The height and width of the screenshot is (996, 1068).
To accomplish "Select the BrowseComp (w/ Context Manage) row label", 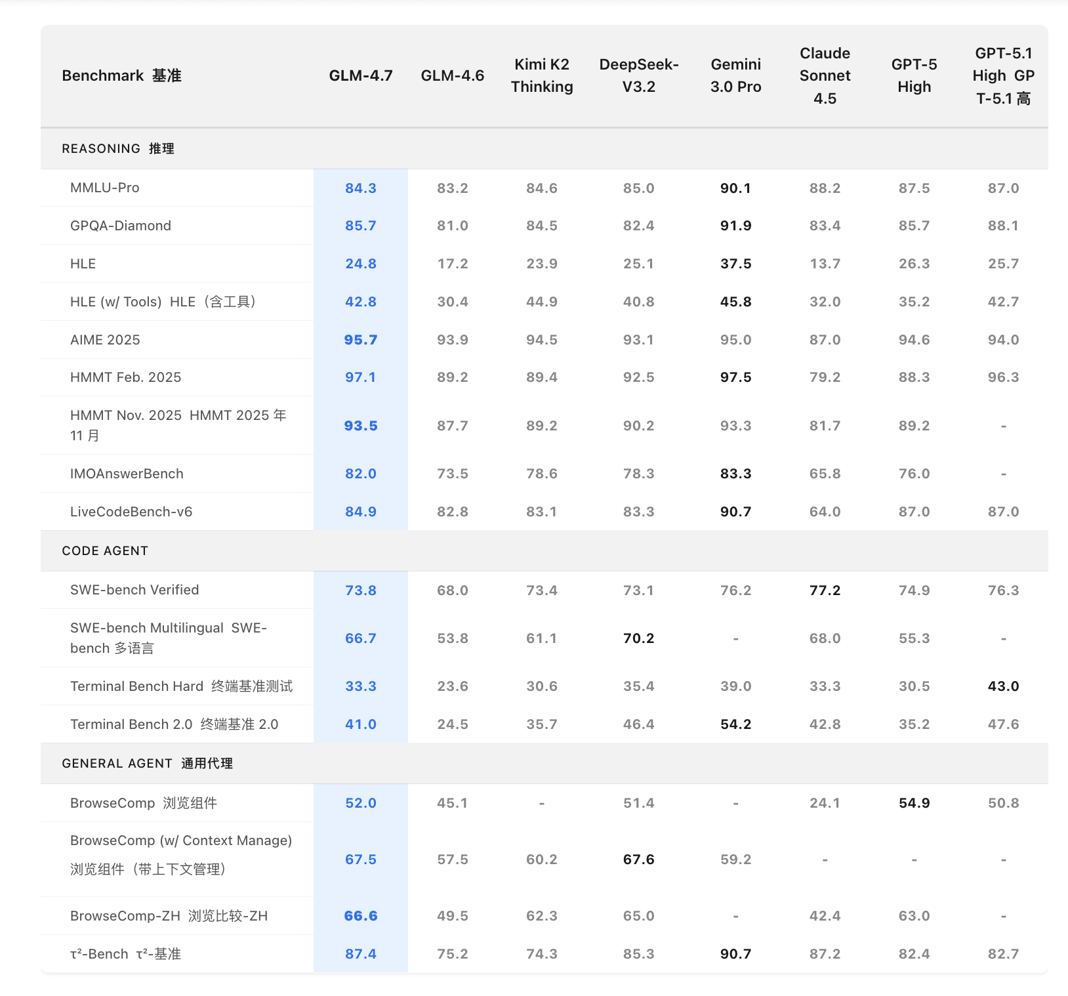I will click(x=181, y=855).
